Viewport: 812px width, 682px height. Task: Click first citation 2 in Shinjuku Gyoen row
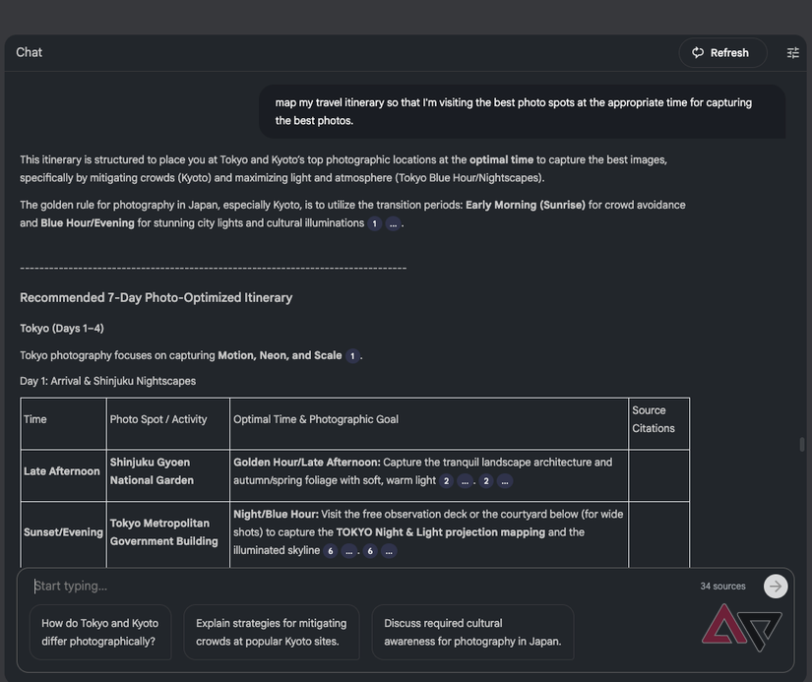pos(446,481)
